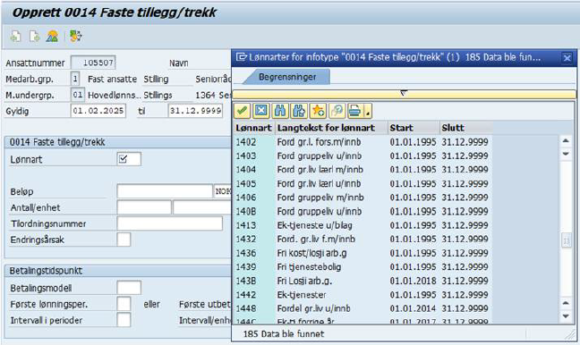The height and width of the screenshot is (345, 580).
Task: Click the NOK currency field
Action: coord(223,191)
